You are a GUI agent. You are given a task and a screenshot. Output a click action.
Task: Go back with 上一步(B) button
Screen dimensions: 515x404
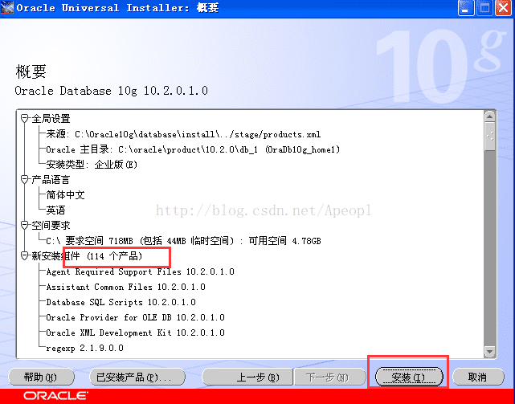click(x=247, y=377)
